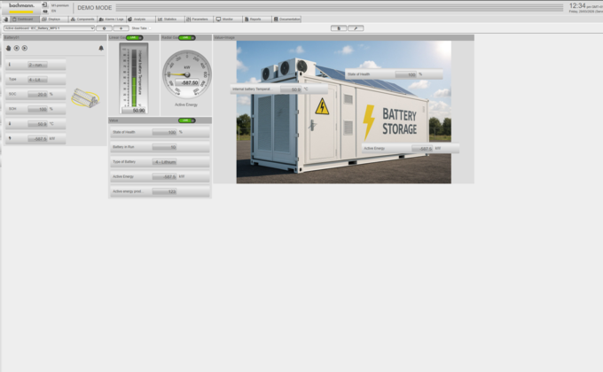Click the user login icon near M1-premium
Screen dimensions: 603x372
(44, 5)
